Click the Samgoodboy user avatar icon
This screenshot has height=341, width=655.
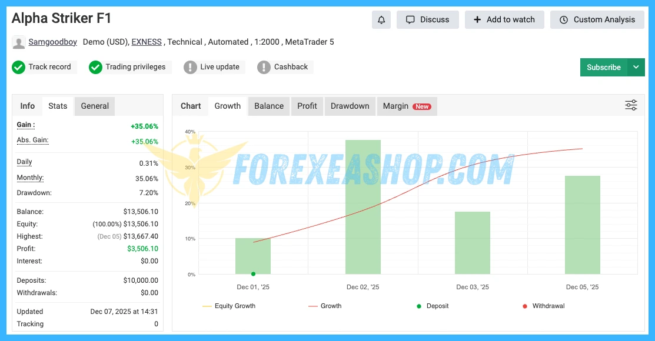[19, 42]
